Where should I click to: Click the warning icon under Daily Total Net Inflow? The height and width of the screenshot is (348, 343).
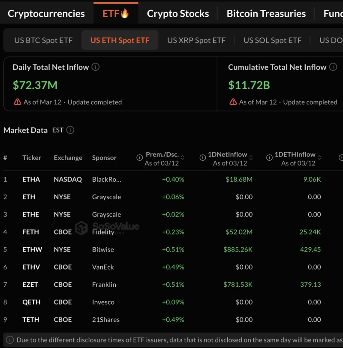tap(17, 102)
